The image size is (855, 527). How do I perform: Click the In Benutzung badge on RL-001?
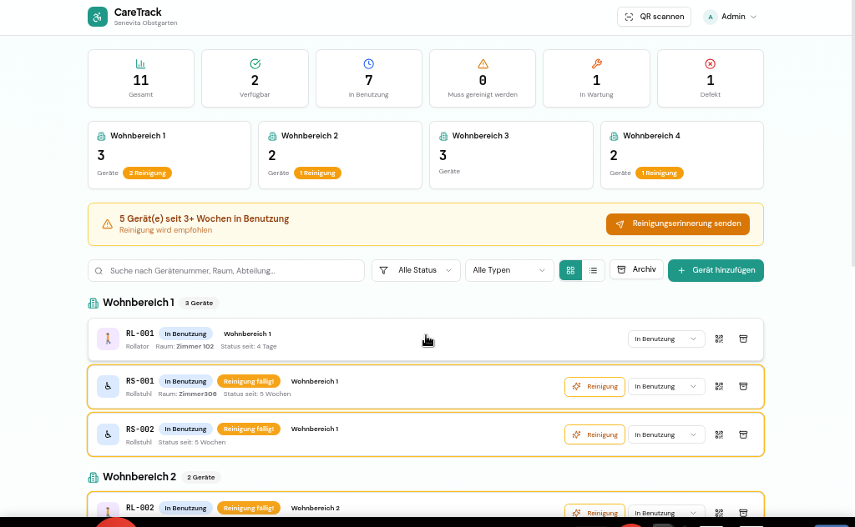point(185,334)
